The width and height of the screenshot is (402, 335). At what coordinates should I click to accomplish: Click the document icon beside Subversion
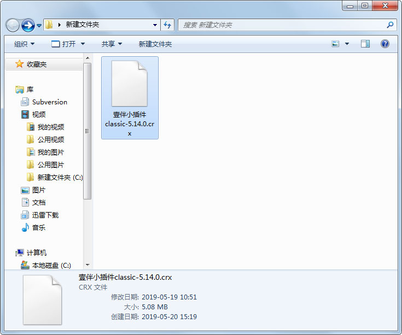point(25,102)
